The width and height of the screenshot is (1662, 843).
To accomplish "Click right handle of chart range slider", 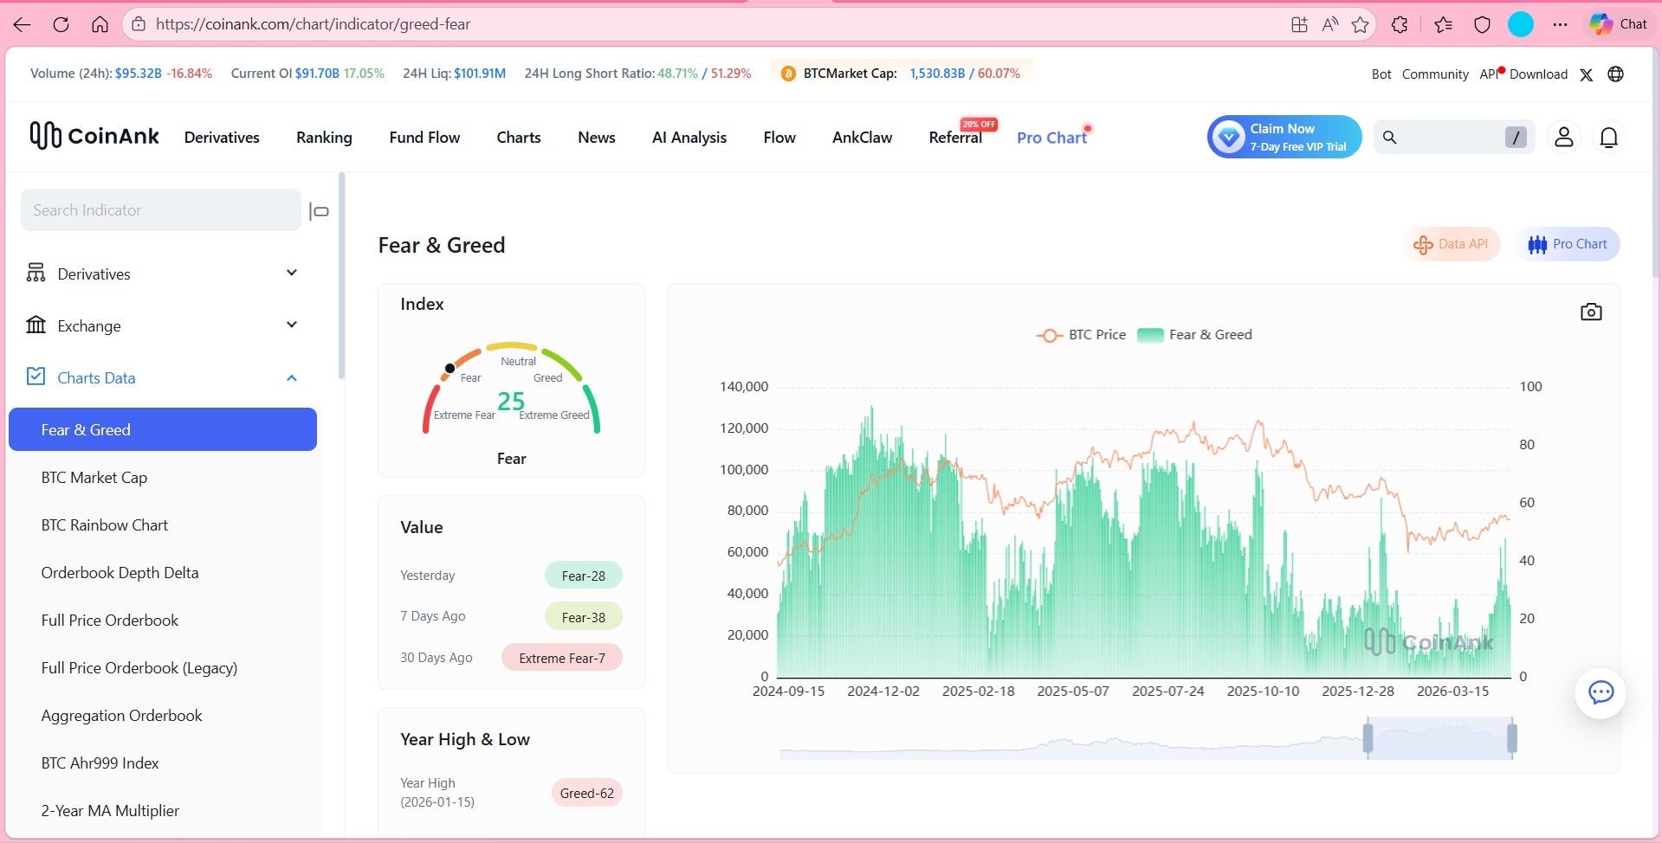I will [1512, 738].
